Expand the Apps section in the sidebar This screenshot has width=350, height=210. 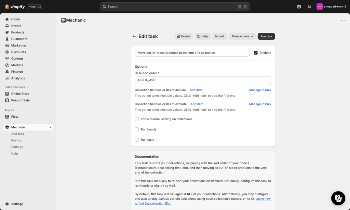click(x=10, y=110)
